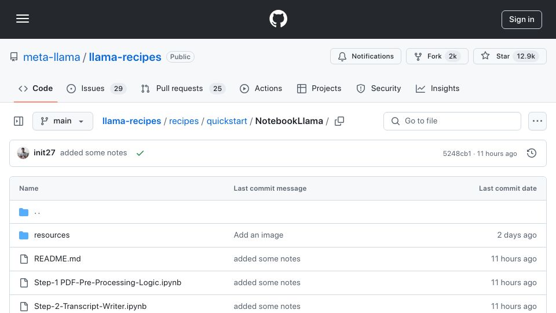This screenshot has height=313, width=556.
Task: View commit check status checkmark
Action: click(140, 153)
